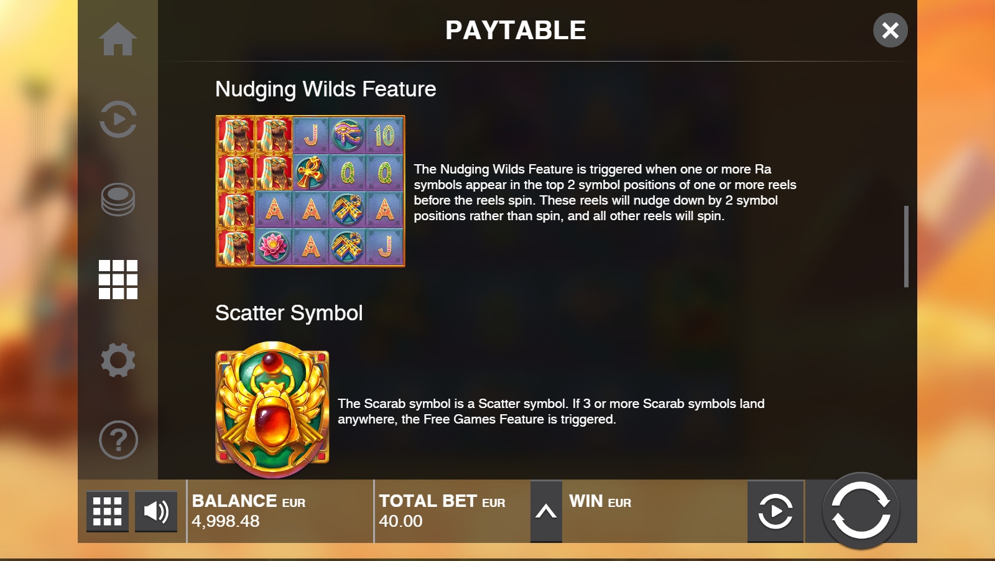Open the help question mark icon
Image resolution: width=995 pixels, height=561 pixels.
[x=118, y=440]
